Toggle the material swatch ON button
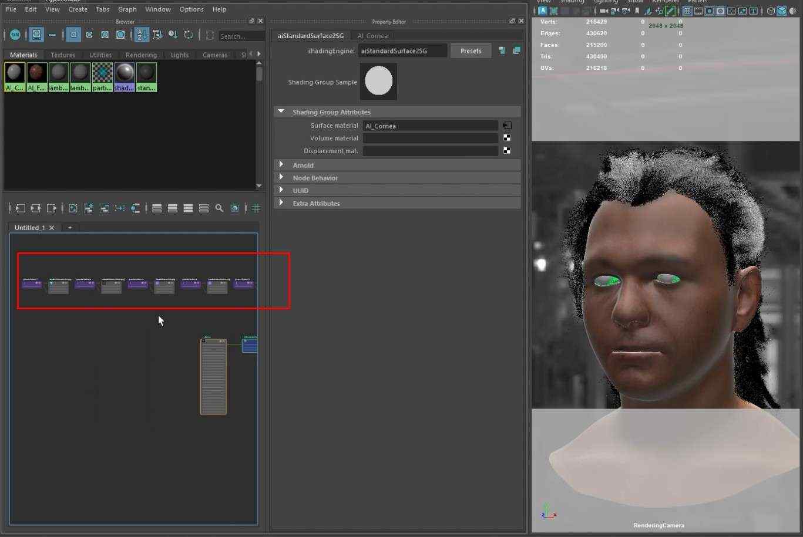The image size is (803, 537). [x=15, y=35]
